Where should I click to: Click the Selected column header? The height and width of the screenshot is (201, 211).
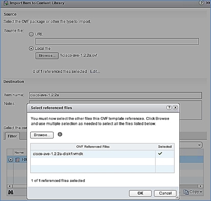click(165, 147)
